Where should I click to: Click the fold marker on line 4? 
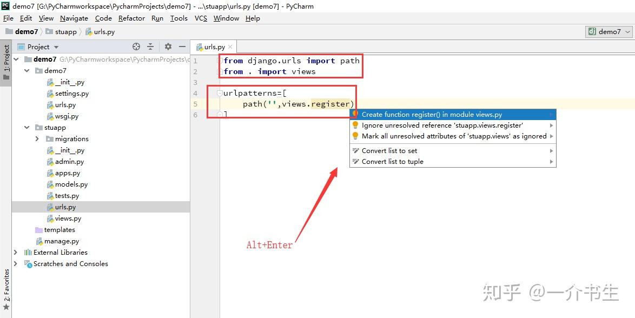pos(220,93)
